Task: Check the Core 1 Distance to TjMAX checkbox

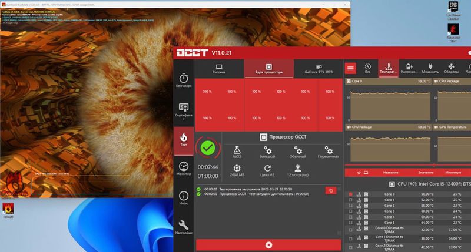Action: (350, 238)
